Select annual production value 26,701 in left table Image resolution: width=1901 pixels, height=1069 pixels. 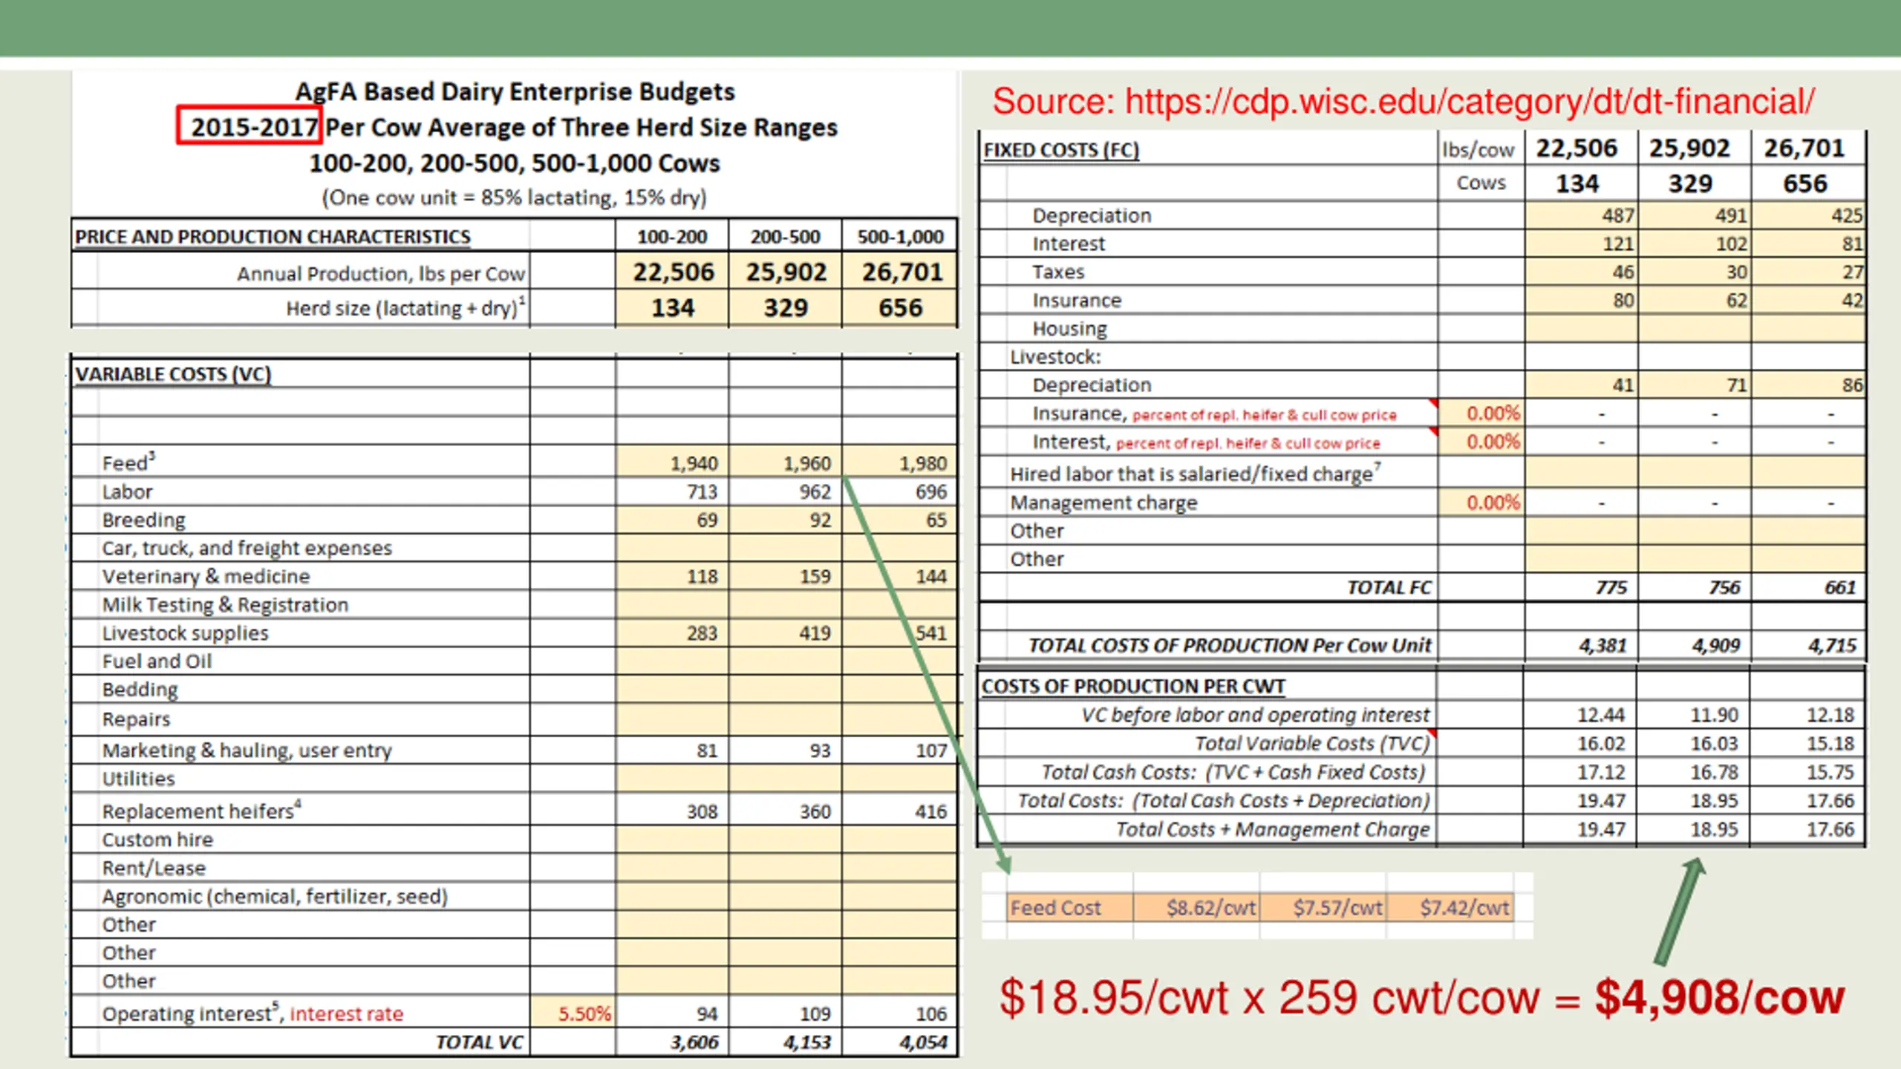point(901,272)
